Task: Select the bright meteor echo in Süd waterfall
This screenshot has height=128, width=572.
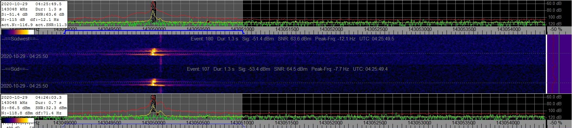Action: pos(153,82)
